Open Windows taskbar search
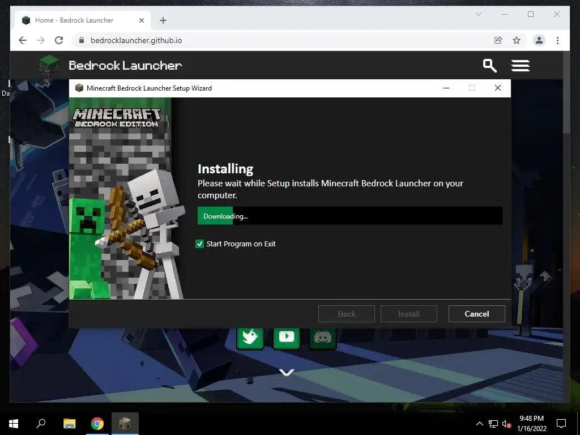 tap(41, 424)
